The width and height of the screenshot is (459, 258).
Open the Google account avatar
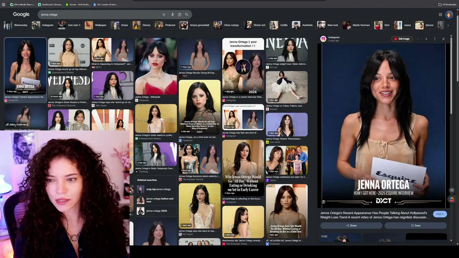(x=449, y=15)
